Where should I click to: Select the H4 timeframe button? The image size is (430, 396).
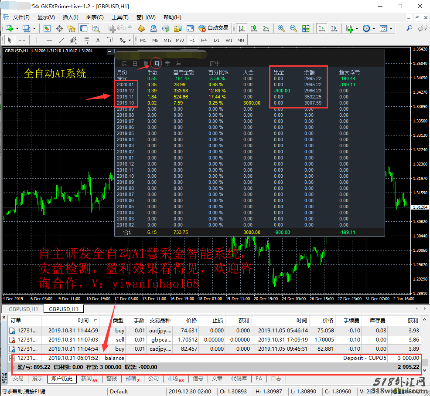[204, 41]
